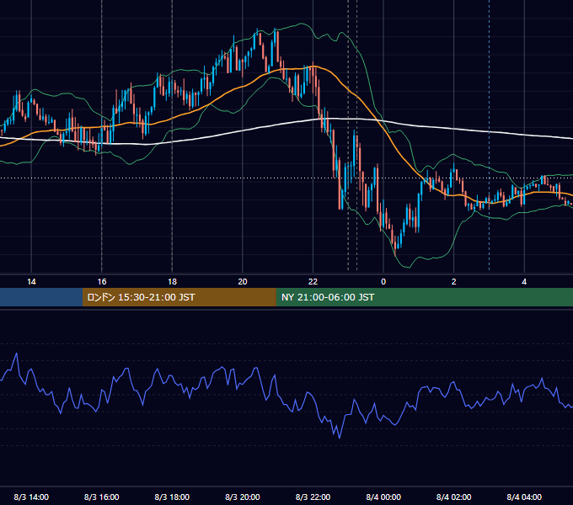573x505 pixels.
Task: Click the NY 21:00-06:00 JST session bar
Action: [x=424, y=297]
